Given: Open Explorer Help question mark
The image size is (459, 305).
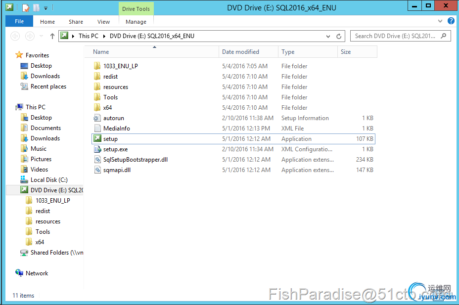Looking at the screenshot, I should 451,21.
